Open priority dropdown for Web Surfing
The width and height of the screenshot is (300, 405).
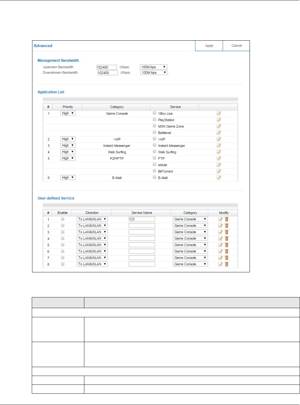pyautogui.click(x=68, y=152)
